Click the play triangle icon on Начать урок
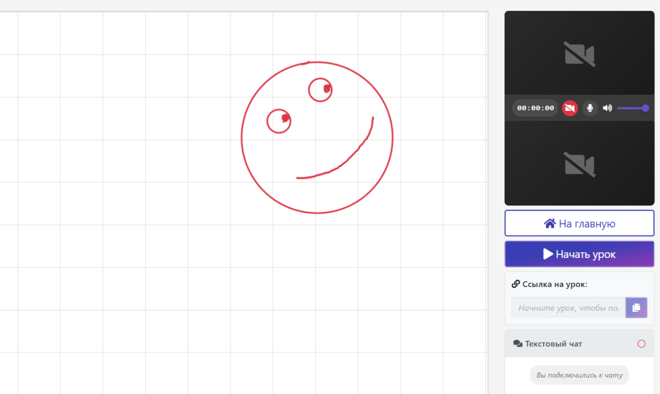 [x=548, y=254]
